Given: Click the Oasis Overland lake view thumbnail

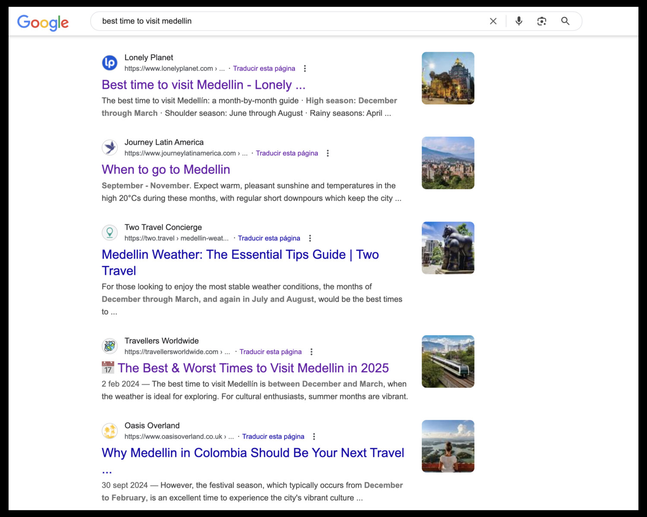Looking at the screenshot, I should click(x=448, y=446).
